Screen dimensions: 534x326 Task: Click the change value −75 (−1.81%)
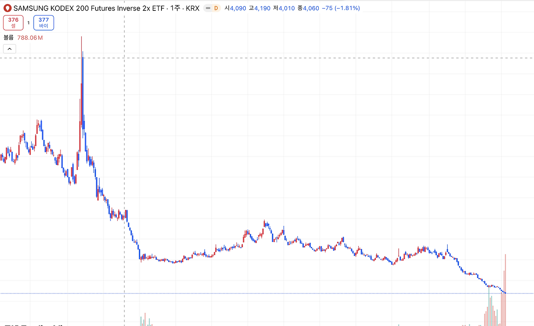pyautogui.click(x=341, y=8)
